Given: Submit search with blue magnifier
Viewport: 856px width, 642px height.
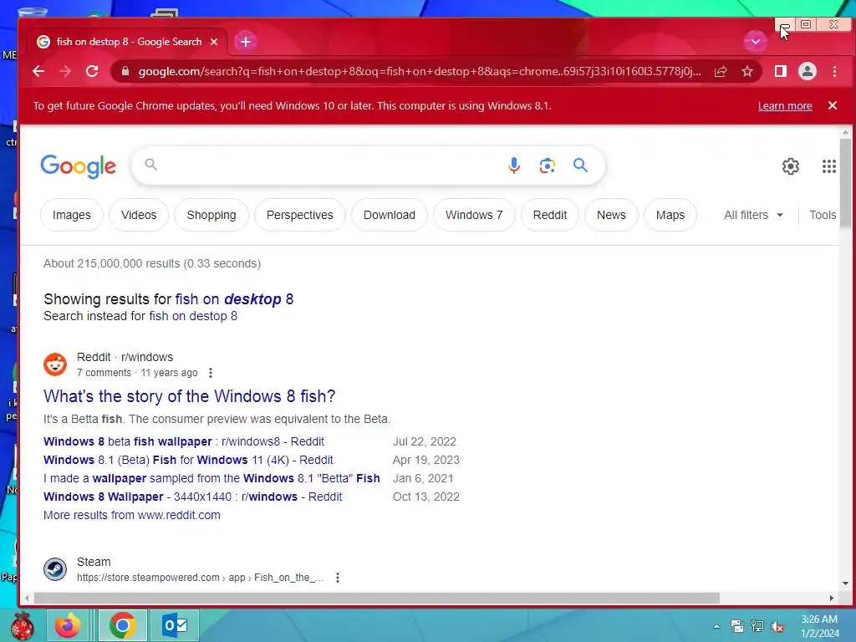Looking at the screenshot, I should (x=580, y=165).
